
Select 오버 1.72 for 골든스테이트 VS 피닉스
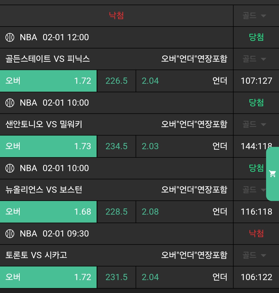coord(48,81)
